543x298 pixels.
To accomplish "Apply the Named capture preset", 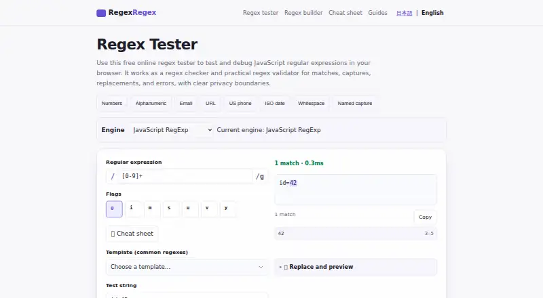I will (x=354, y=104).
